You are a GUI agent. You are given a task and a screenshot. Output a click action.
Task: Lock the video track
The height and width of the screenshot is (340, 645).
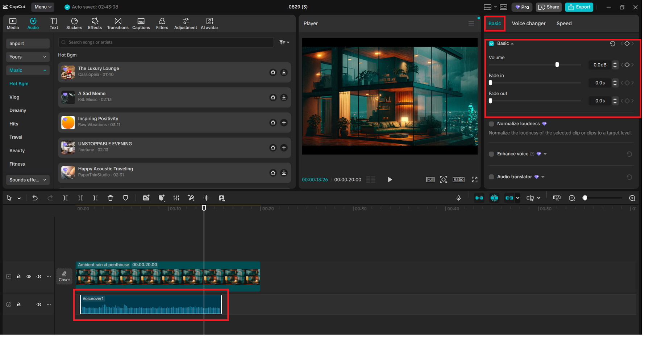[19, 277]
